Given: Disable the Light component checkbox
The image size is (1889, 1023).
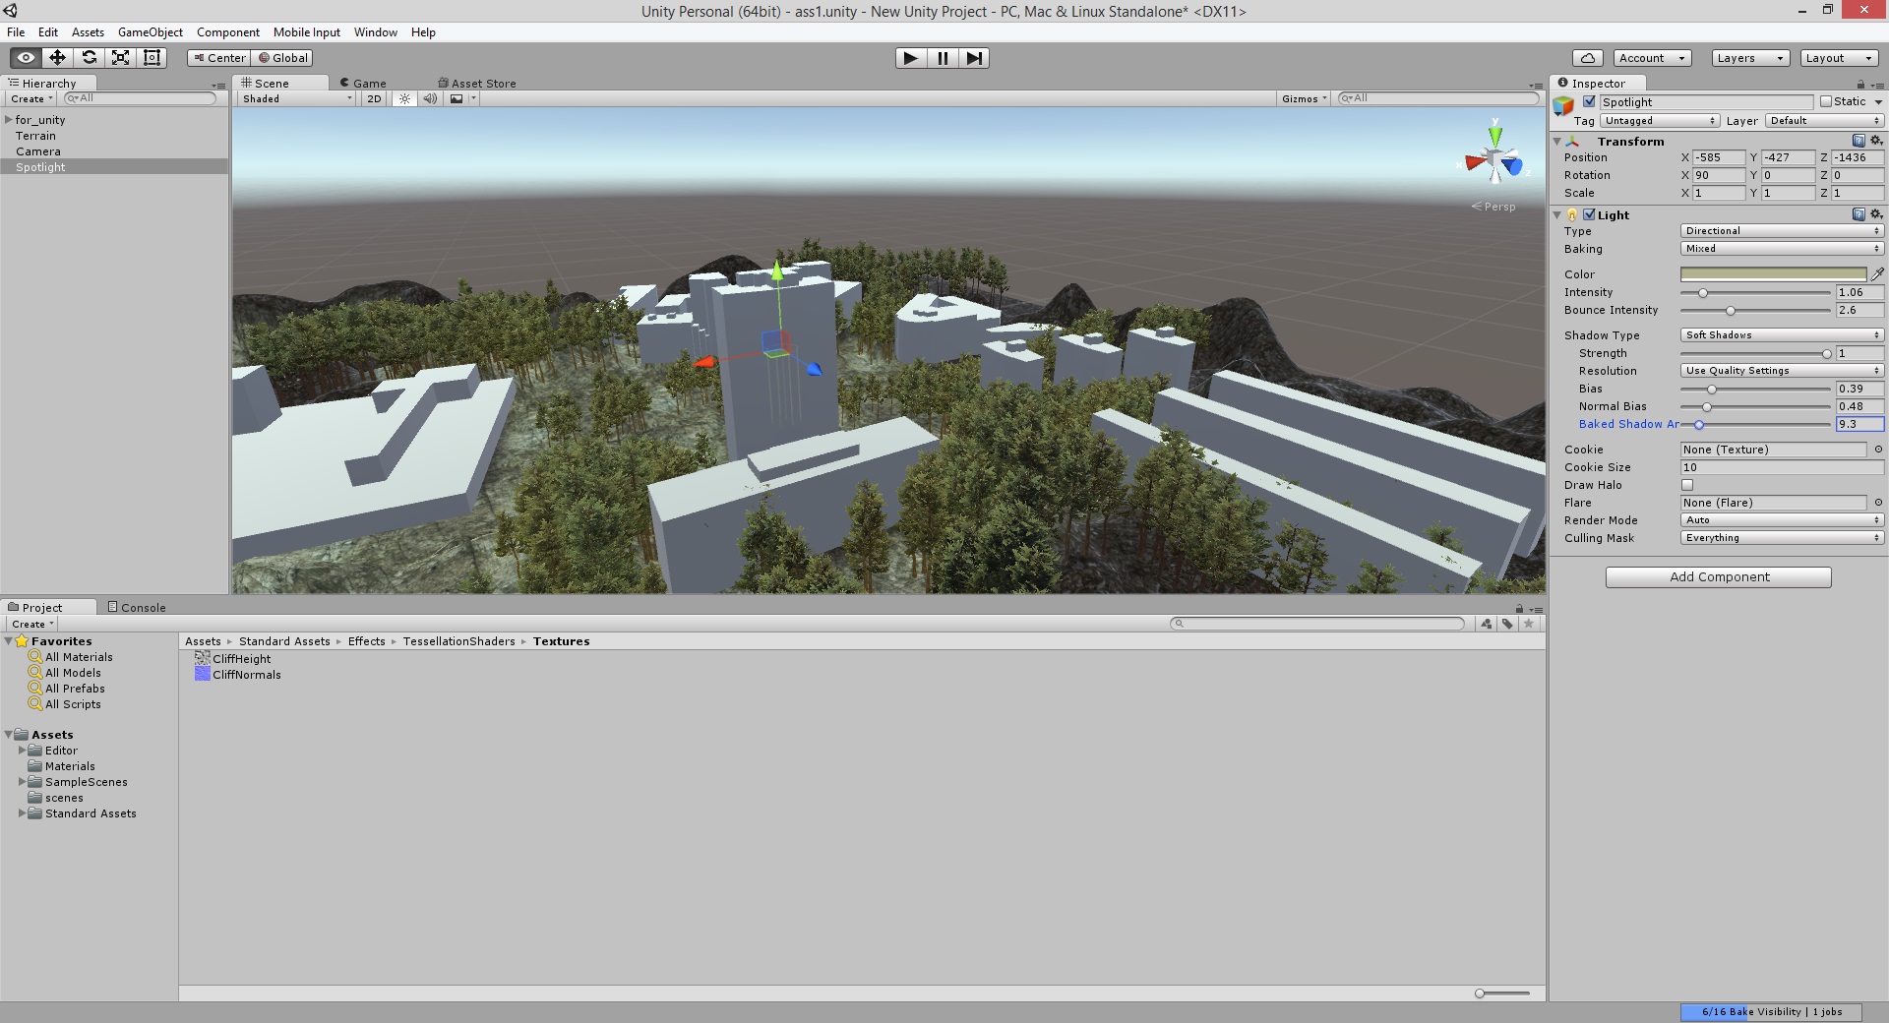Looking at the screenshot, I should click(x=1589, y=214).
